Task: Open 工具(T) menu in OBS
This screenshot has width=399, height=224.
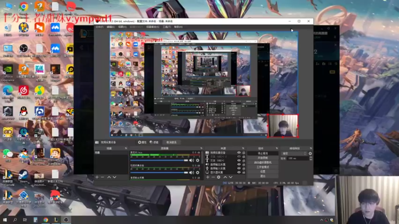Action: [x=167, y=27]
